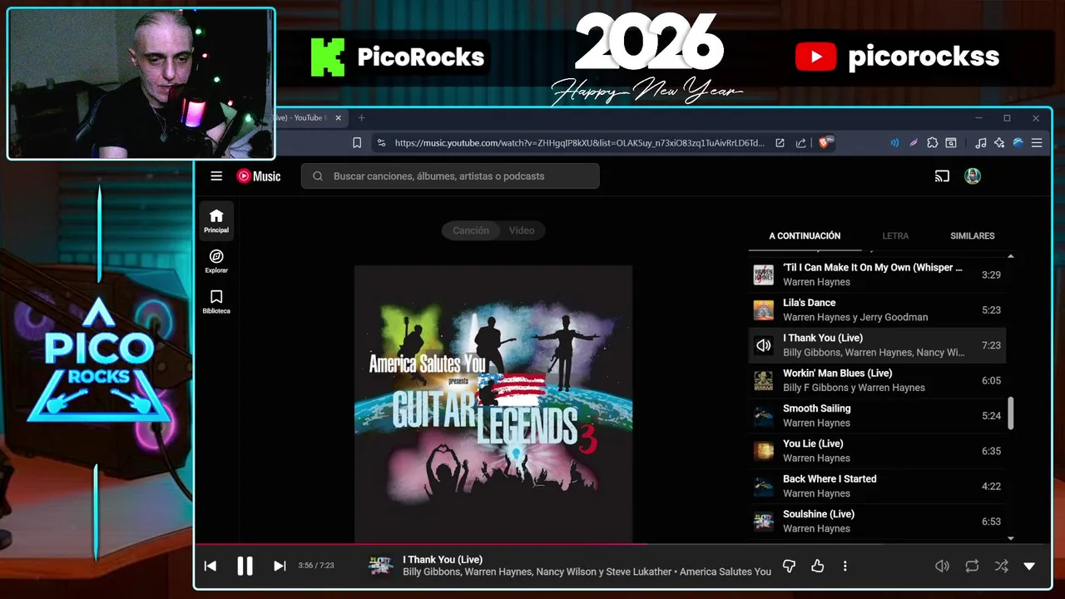Click media control music note icon
This screenshot has width=1065, height=599.
[981, 143]
